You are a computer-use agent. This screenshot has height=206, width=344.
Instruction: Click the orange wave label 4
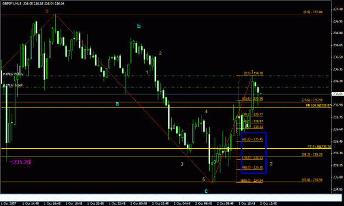206,111
